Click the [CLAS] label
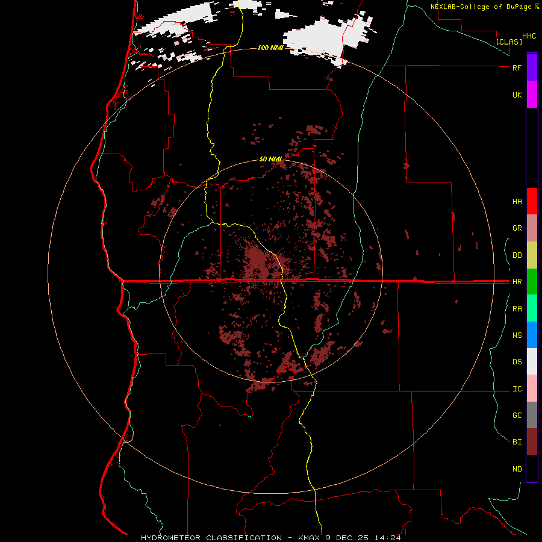Viewport: 542px width, 542px height. pyautogui.click(x=509, y=42)
